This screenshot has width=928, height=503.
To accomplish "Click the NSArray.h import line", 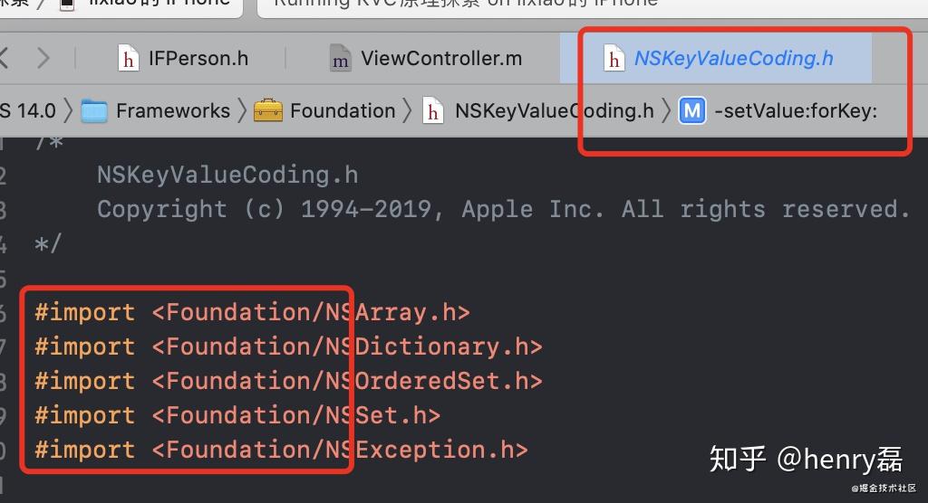I will (252, 312).
